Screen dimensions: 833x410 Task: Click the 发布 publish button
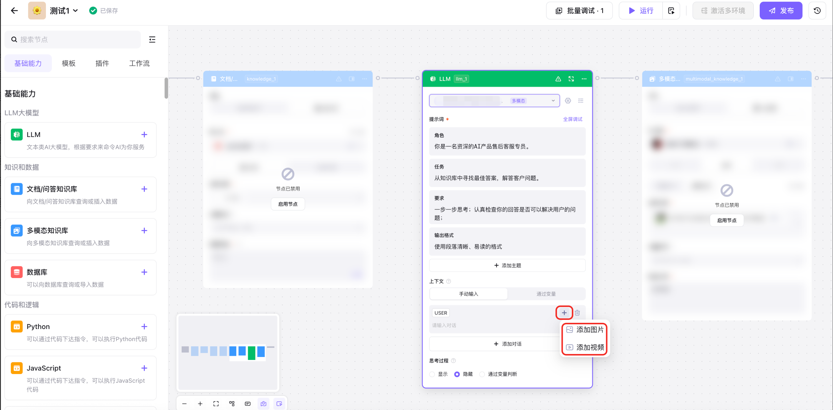pos(781,11)
